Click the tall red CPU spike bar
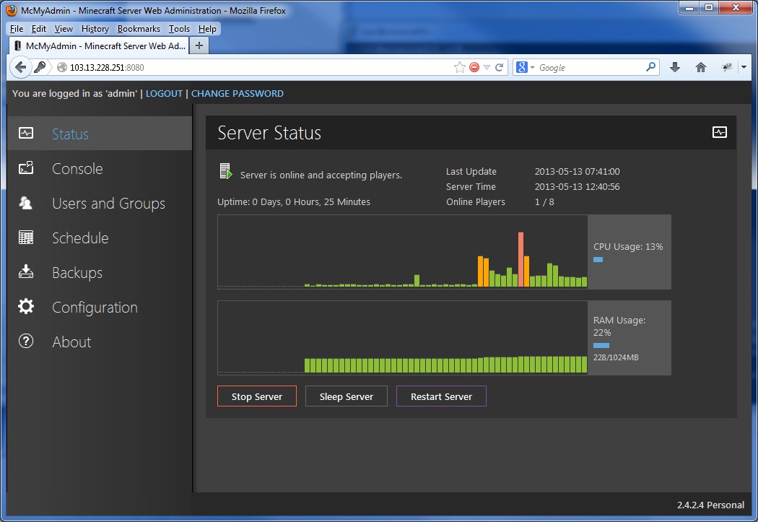 tap(520, 259)
